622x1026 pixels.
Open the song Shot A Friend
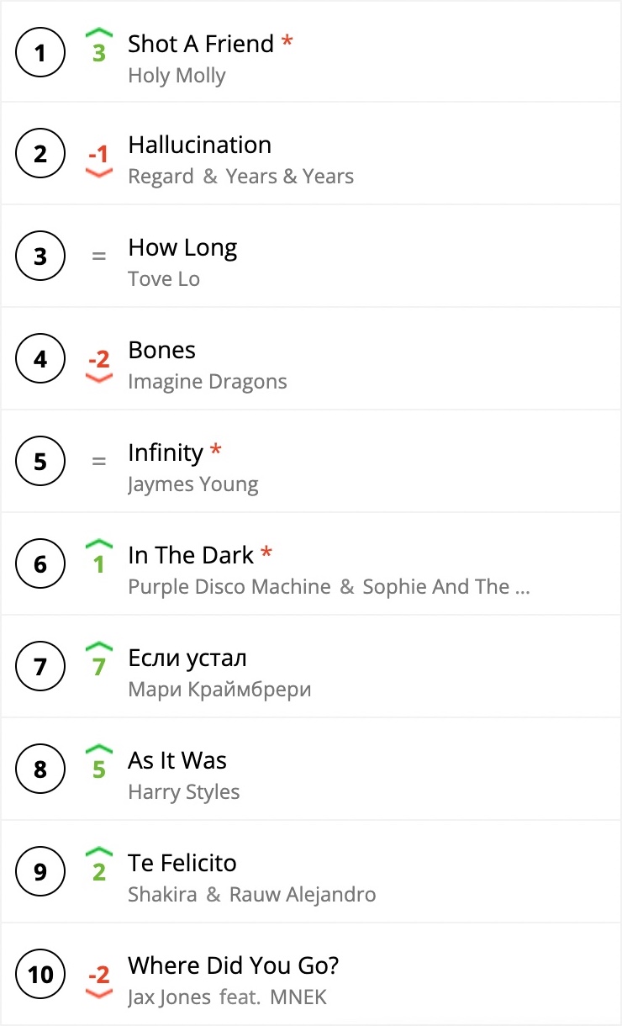point(201,44)
